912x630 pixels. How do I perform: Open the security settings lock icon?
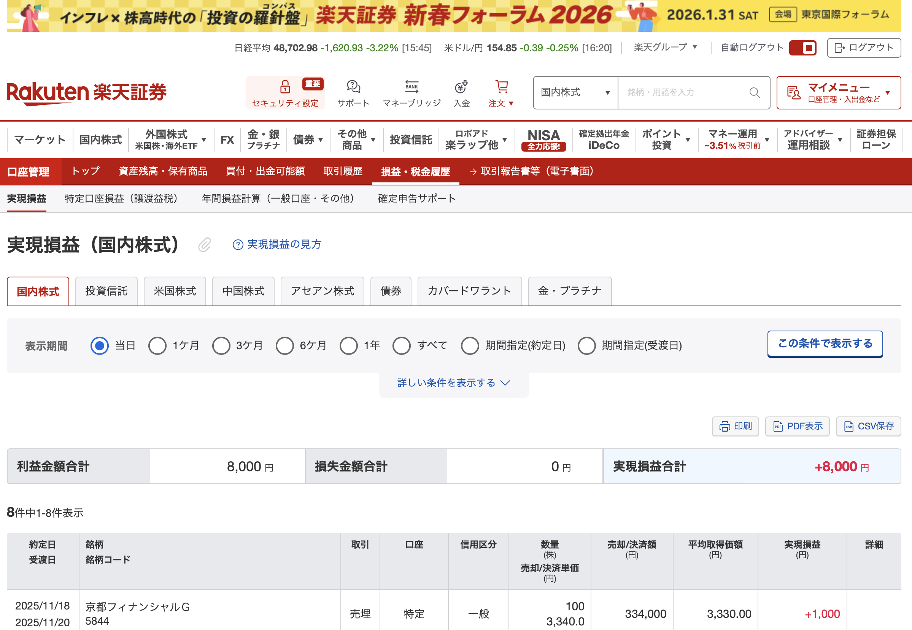click(x=285, y=87)
